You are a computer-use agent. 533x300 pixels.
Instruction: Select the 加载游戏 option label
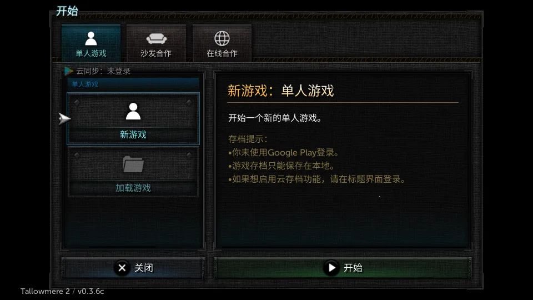[x=133, y=188]
